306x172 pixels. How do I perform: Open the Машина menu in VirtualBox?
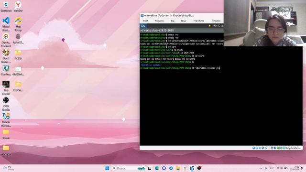(159, 21)
